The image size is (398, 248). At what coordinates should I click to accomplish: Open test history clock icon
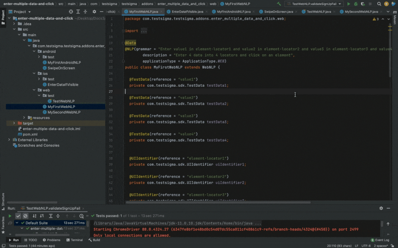(x=82, y=216)
